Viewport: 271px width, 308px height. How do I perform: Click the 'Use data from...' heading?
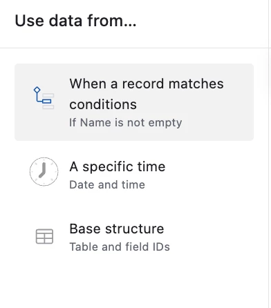coord(75,21)
